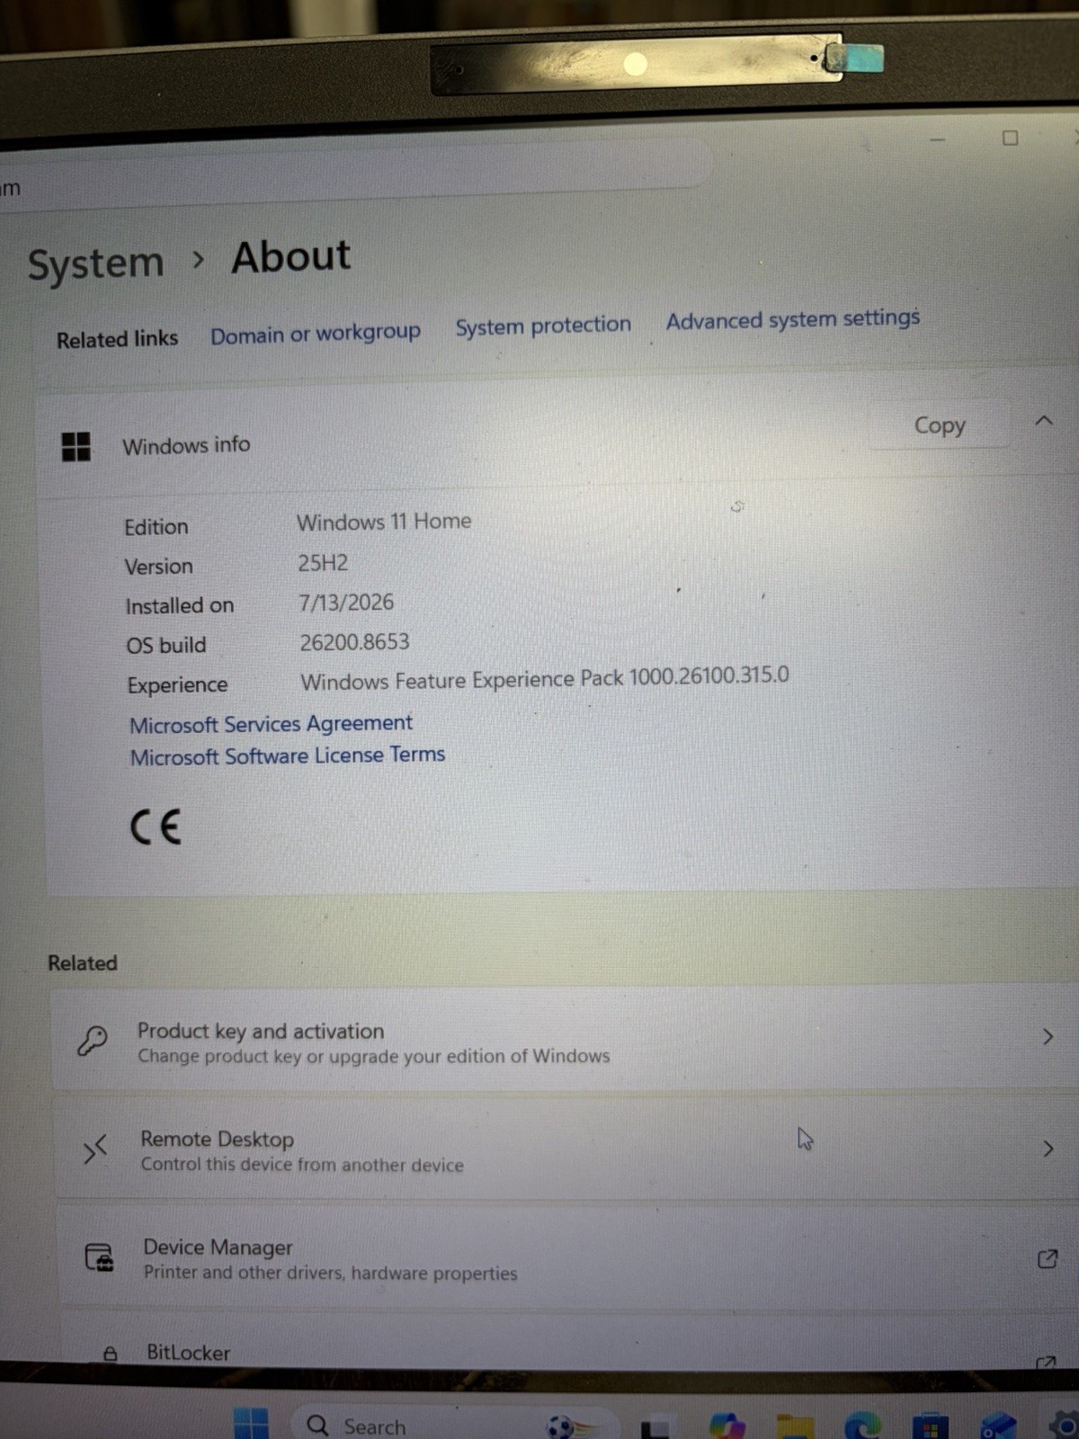Open Device Manager external link icon
The height and width of the screenshot is (1439, 1079).
[1048, 1258]
